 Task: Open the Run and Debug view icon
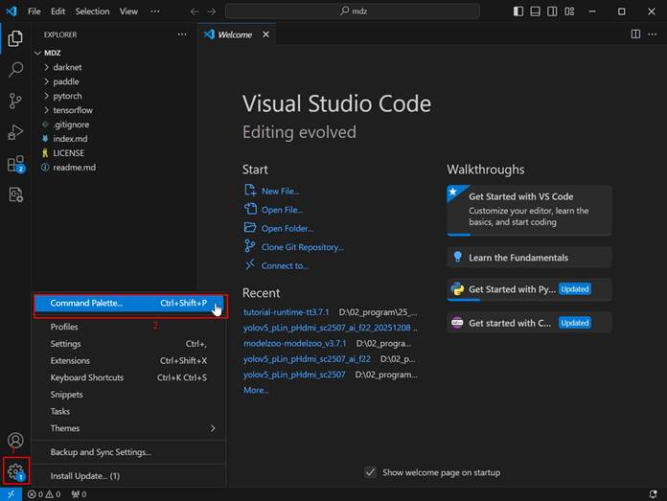(x=15, y=132)
